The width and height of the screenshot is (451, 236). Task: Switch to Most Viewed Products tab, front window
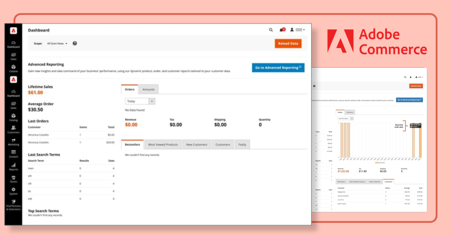[x=163, y=144]
